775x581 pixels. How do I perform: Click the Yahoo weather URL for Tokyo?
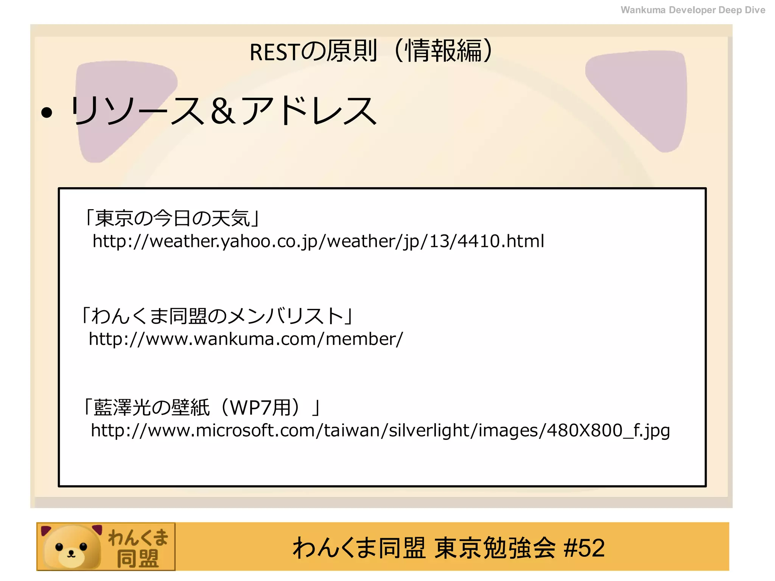click(318, 242)
